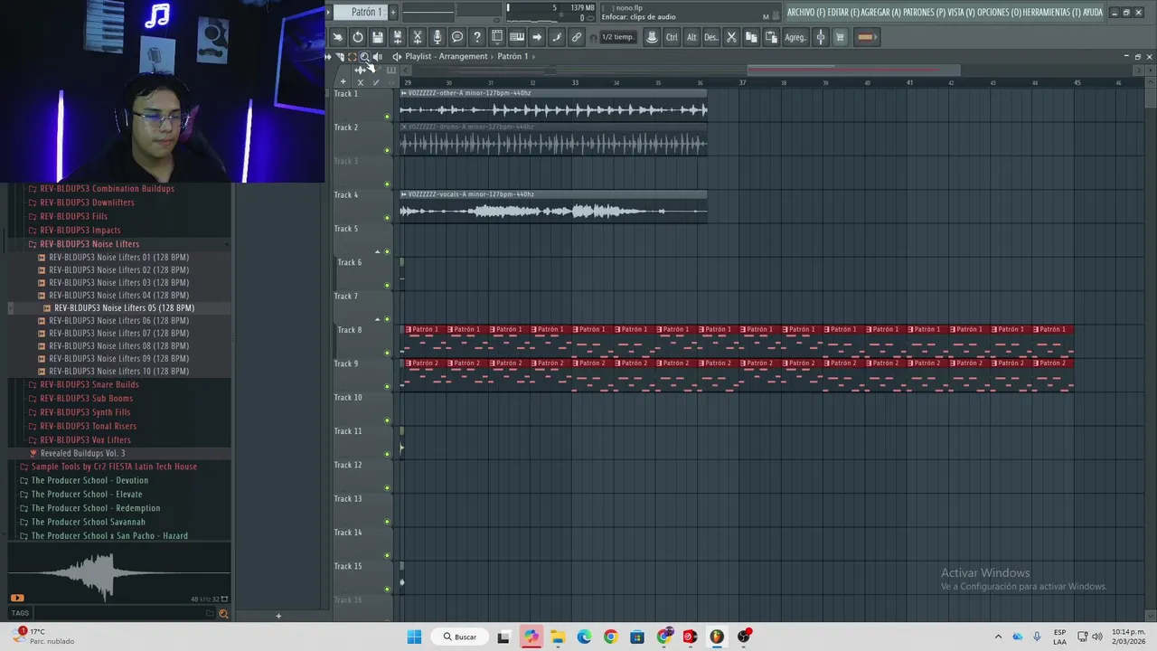Click the paste clipboard icon in toolbar
The width and height of the screenshot is (1157, 651).
[x=771, y=37]
